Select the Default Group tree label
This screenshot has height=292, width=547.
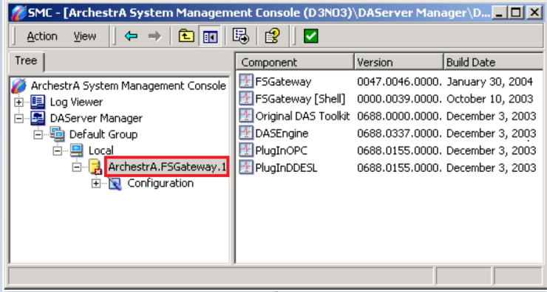(x=103, y=134)
